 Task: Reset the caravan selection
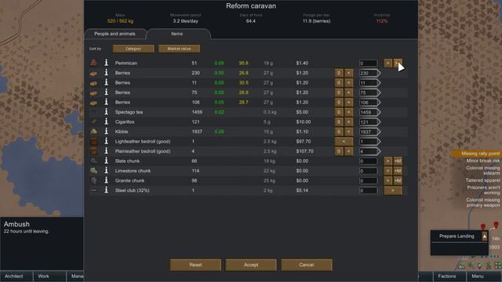click(195, 265)
